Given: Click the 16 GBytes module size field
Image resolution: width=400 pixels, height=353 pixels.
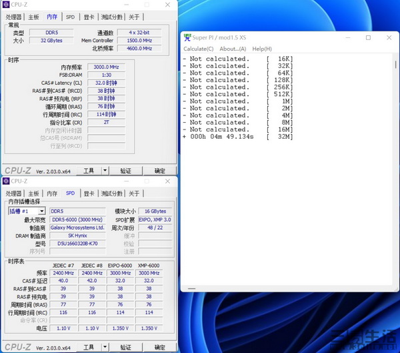Looking at the screenshot, I should [x=155, y=212].
